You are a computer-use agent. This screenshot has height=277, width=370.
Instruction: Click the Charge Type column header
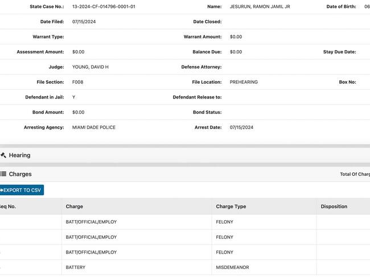click(231, 206)
